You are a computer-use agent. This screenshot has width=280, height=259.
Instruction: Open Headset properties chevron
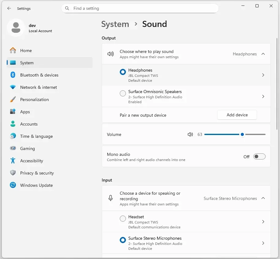(x=263, y=222)
